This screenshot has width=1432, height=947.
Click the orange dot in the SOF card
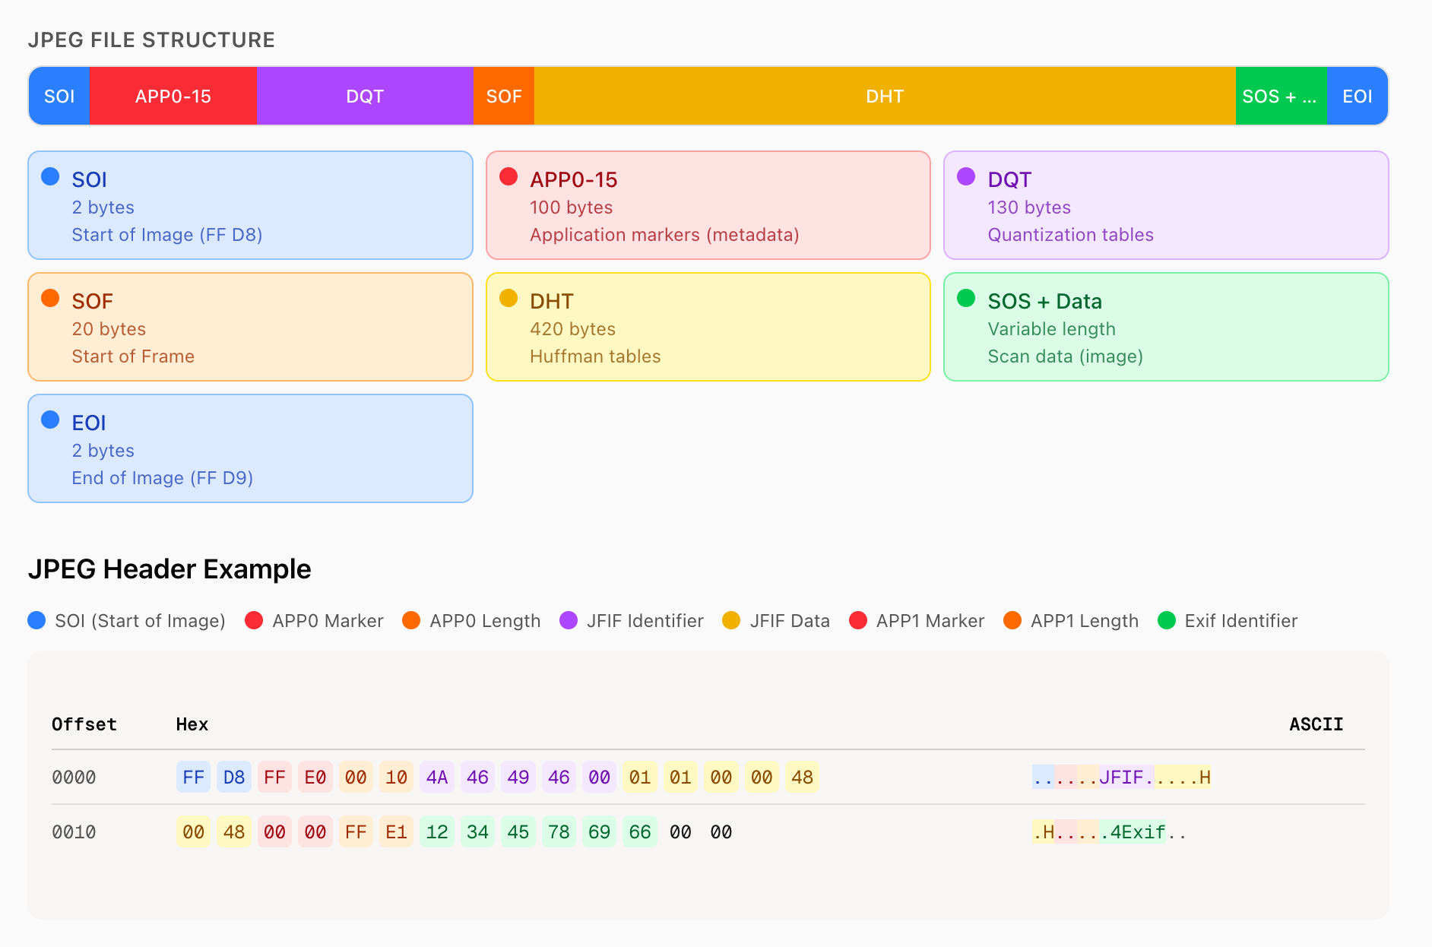pyautogui.click(x=51, y=298)
